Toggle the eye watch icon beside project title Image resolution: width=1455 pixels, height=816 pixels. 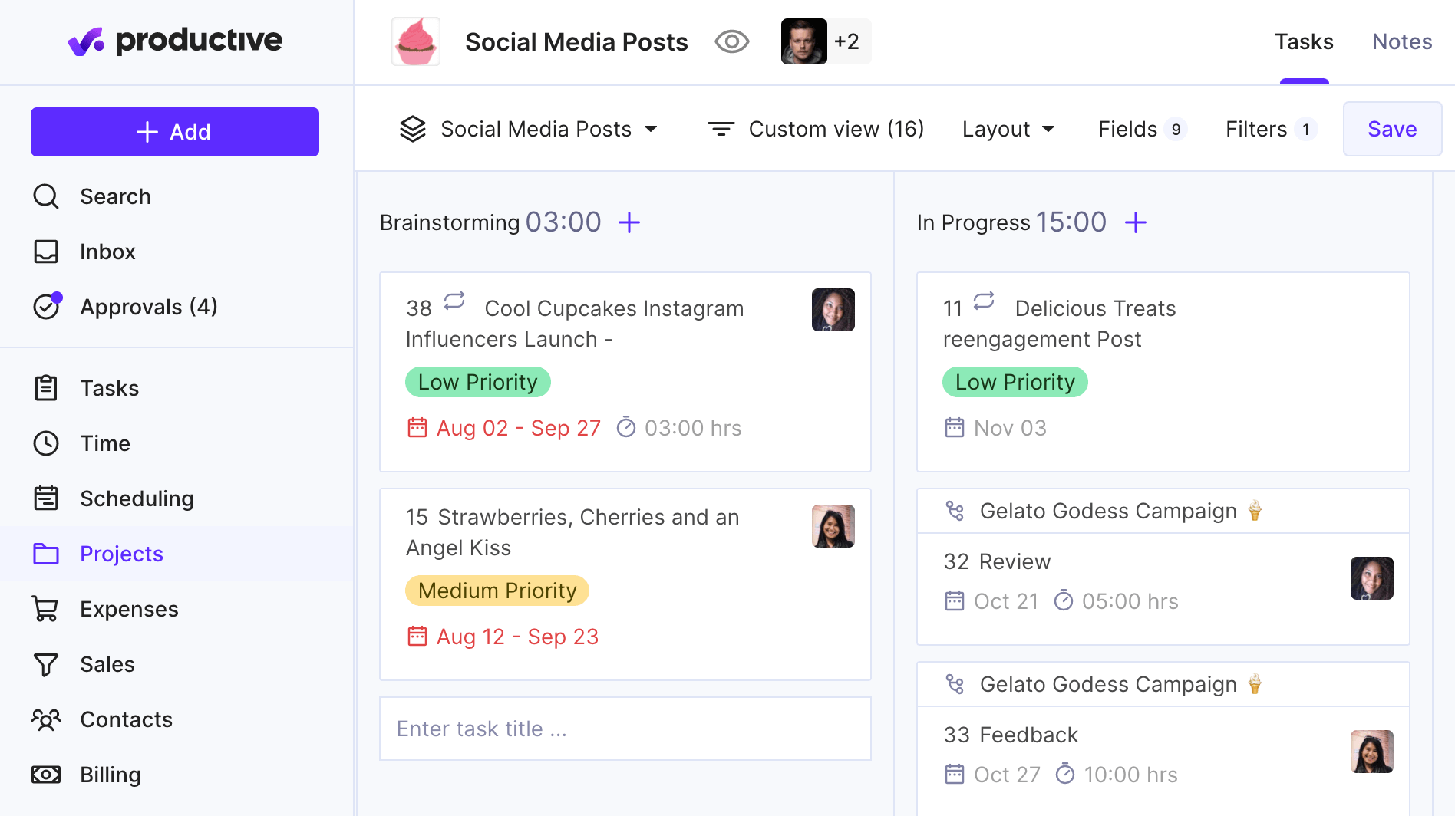[731, 41]
